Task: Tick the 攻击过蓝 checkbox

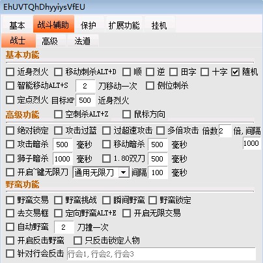Action: [58, 131]
